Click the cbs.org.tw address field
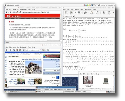The image size is (125, 101). coord(31,12)
